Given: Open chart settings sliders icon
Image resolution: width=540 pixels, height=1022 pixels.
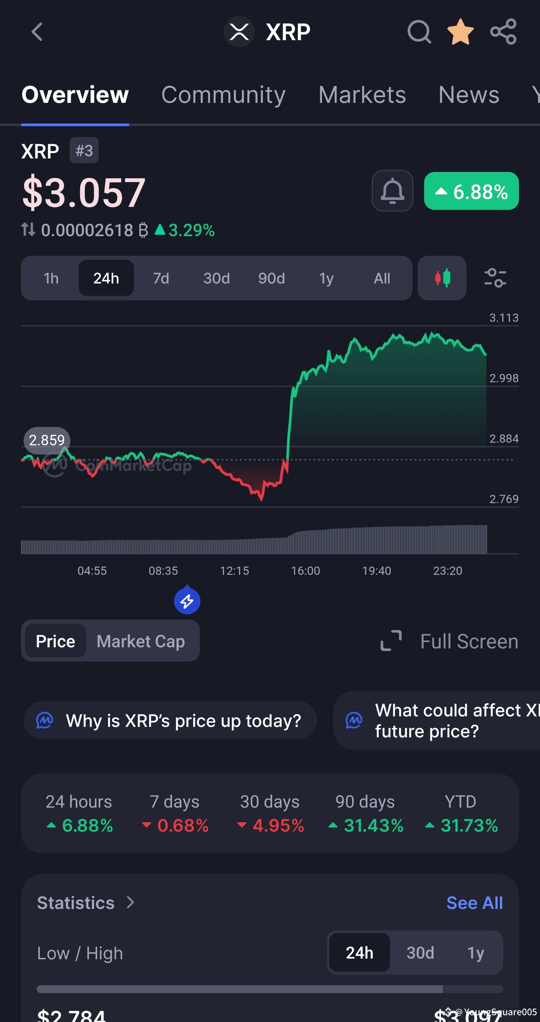Looking at the screenshot, I should 495,278.
